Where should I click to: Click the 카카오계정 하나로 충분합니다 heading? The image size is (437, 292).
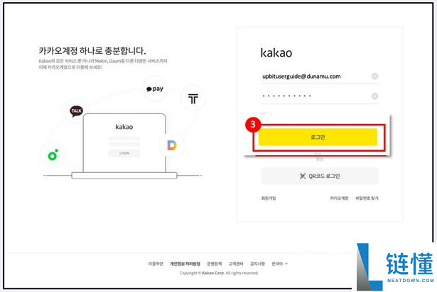tap(92, 50)
